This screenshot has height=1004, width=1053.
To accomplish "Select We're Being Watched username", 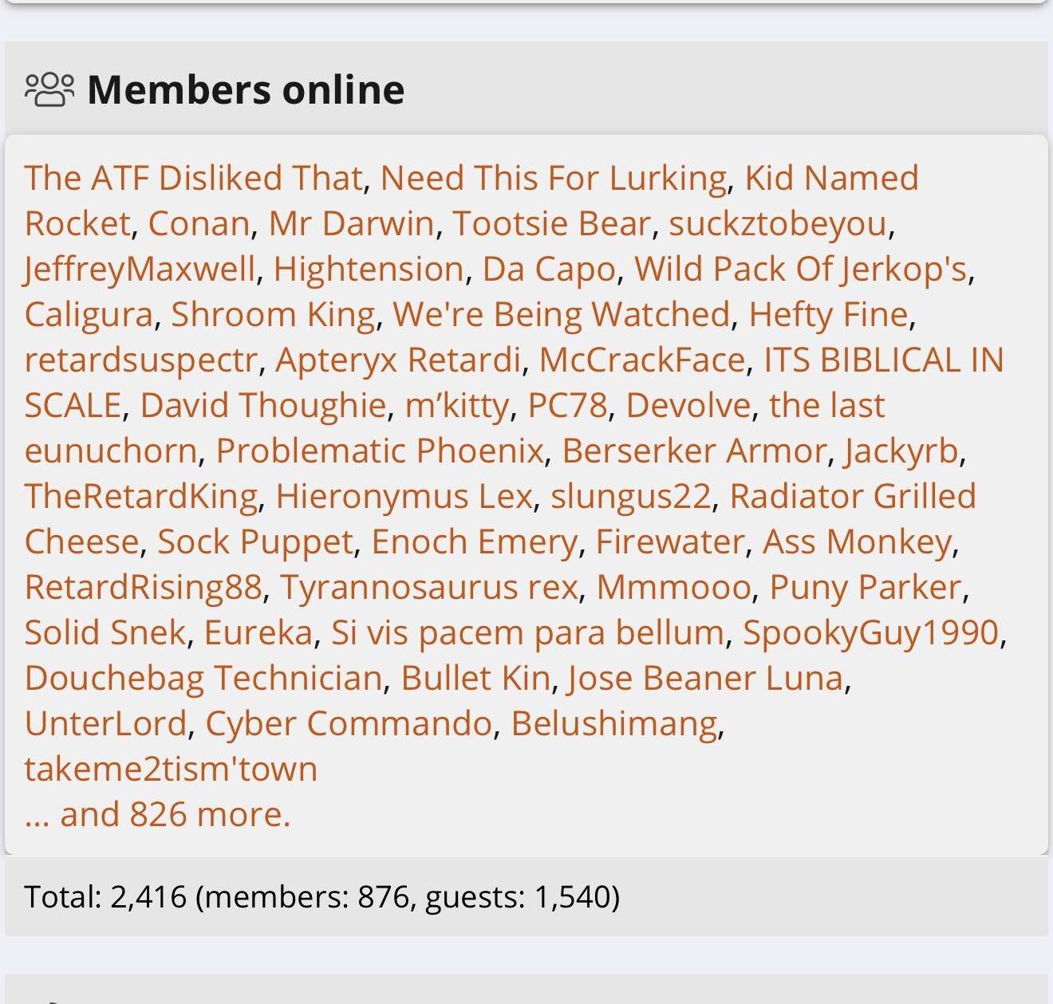I will tap(562, 314).
